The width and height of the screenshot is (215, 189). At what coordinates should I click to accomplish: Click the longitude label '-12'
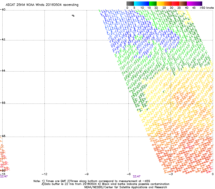coord(44,174)
